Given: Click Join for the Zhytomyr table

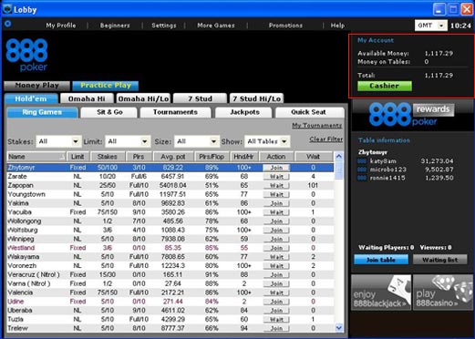Looking at the screenshot, I should (x=276, y=168).
